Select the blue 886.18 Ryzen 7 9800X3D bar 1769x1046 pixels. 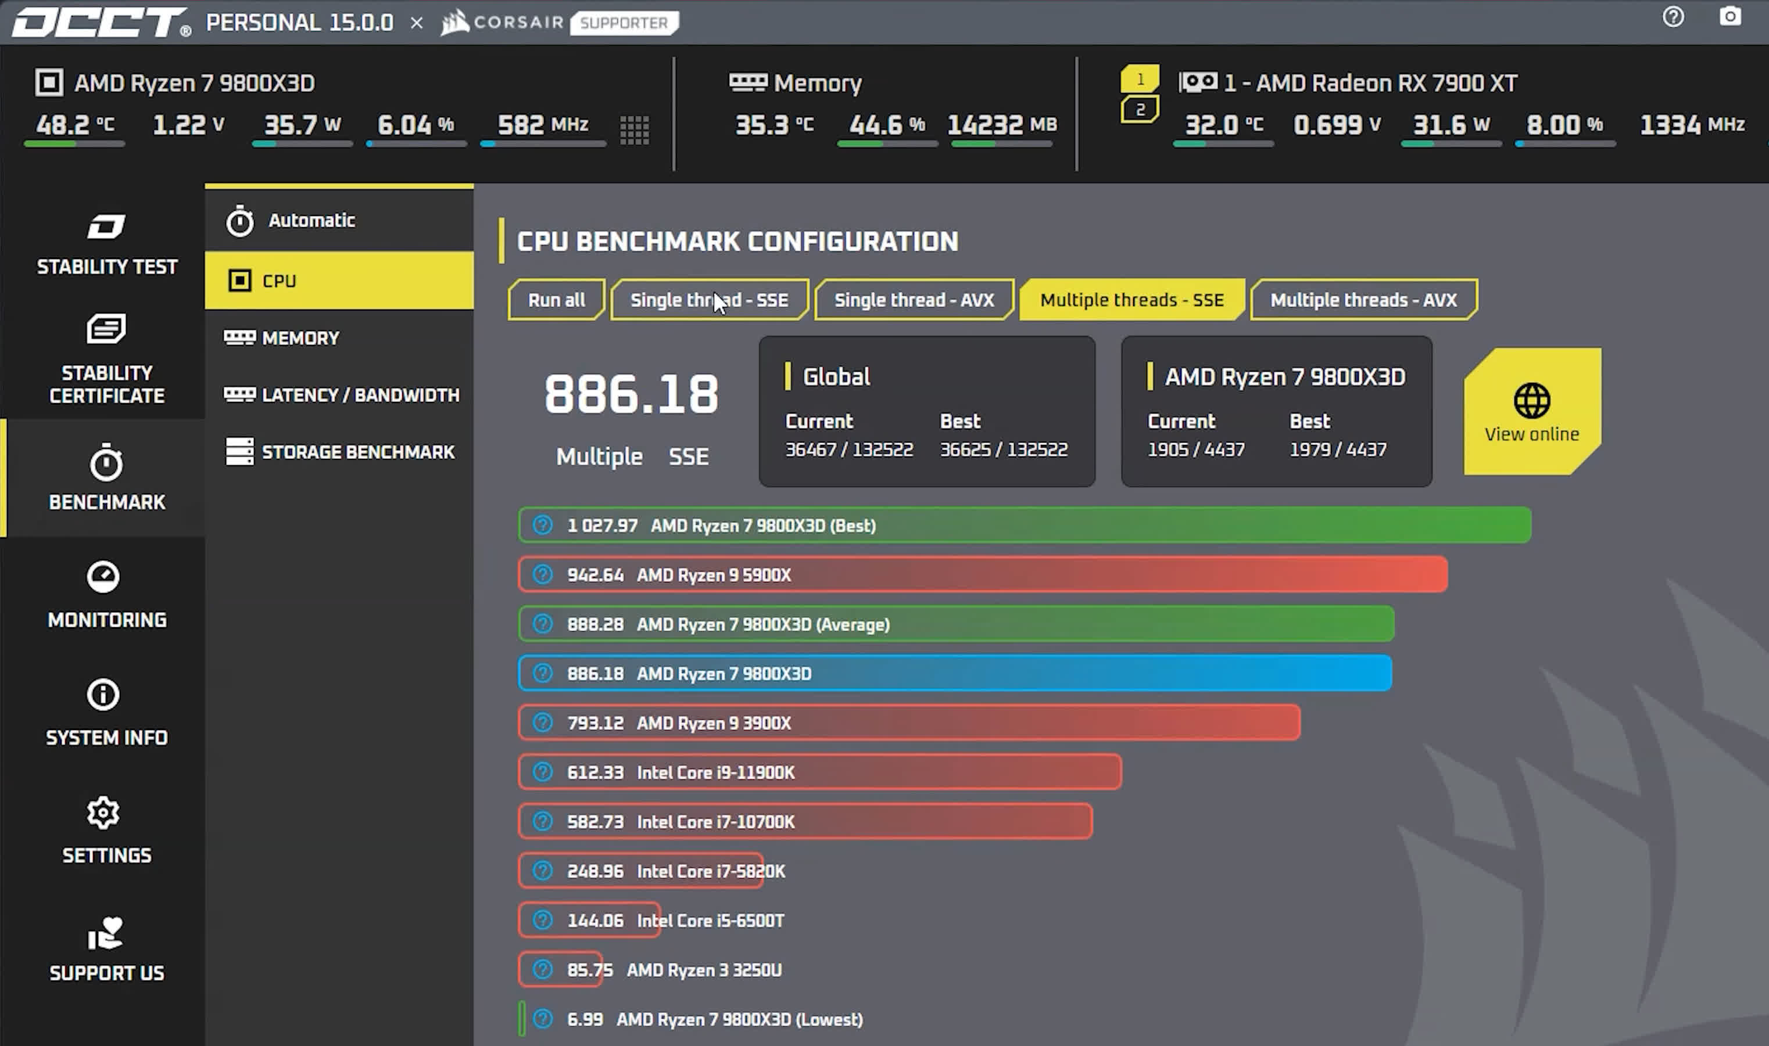click(952, 673)
